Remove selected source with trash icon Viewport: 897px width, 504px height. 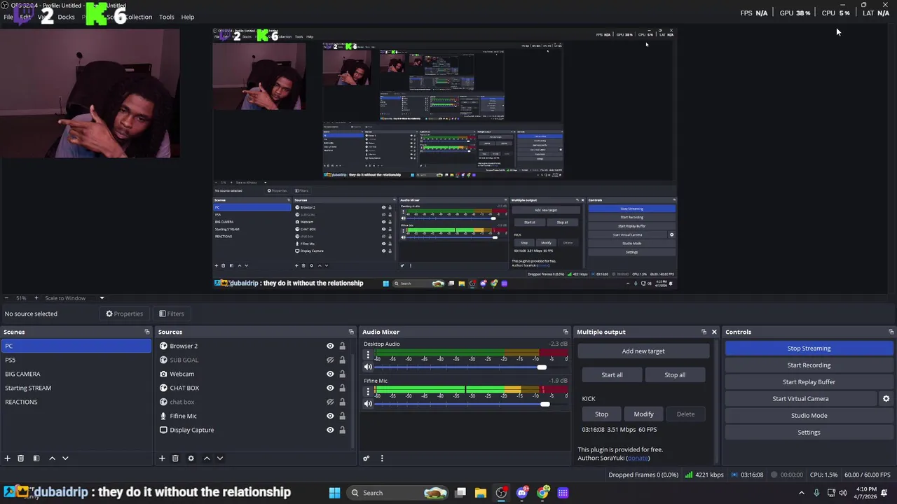coord(175,458)
